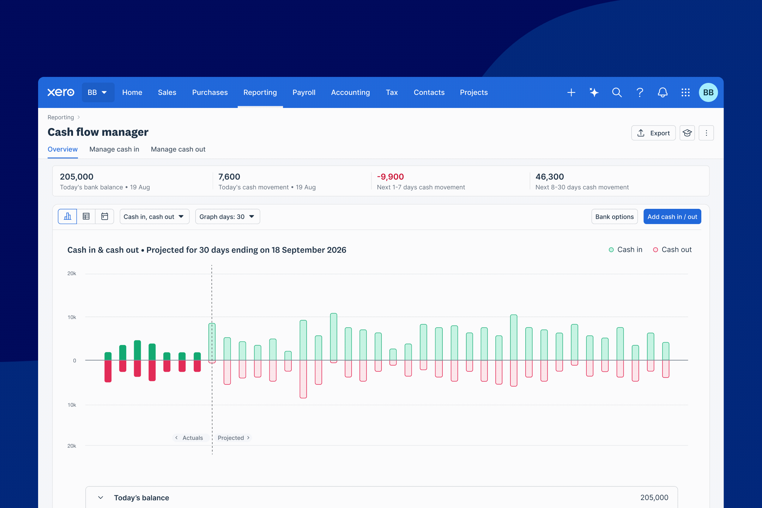Switch to Manage cash out tab
Viewport: 762px width, 508px height.
(x=178, y=149)
